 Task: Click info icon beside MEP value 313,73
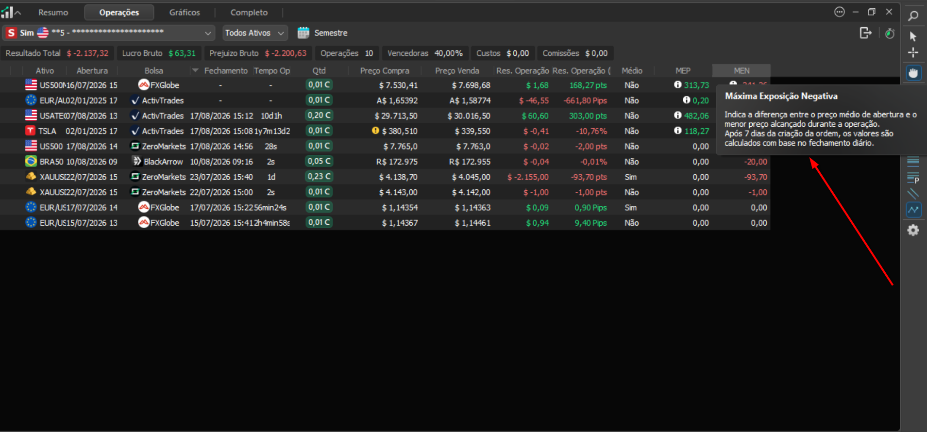[678, 84]
